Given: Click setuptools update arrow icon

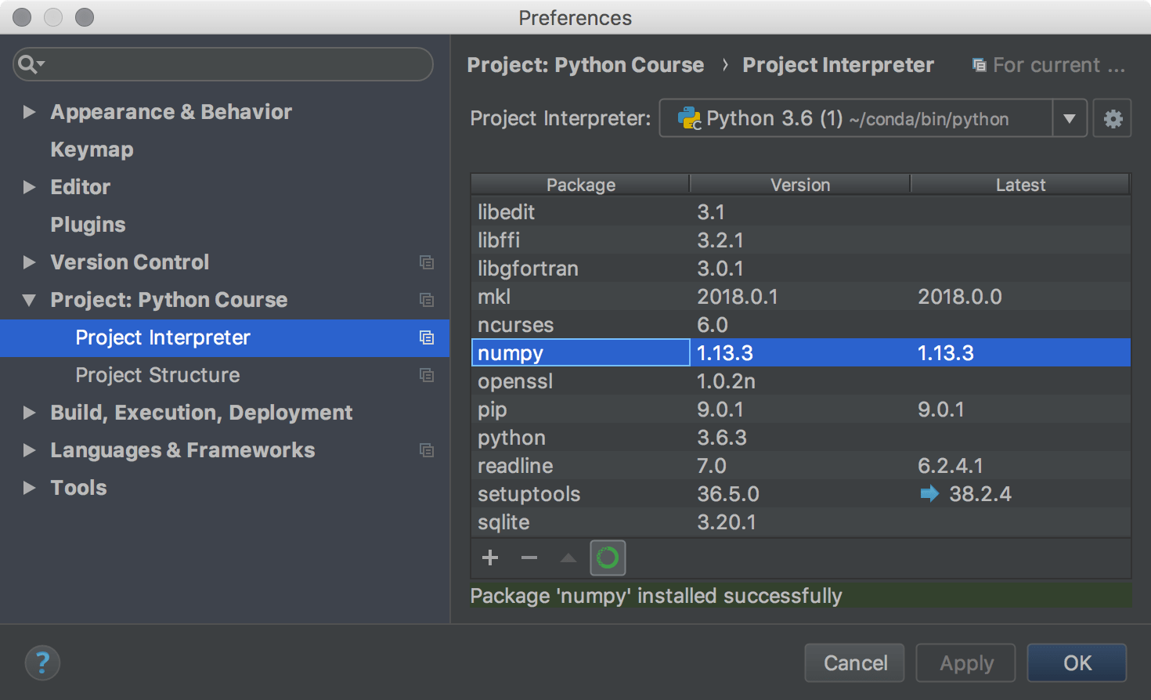Looking at the screenshot, I should coord(929,493).
